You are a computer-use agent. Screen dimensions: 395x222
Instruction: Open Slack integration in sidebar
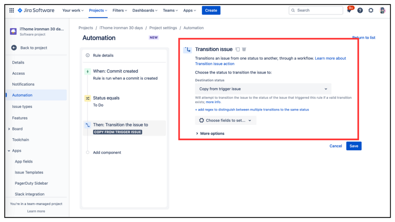[x=29, y=194]
